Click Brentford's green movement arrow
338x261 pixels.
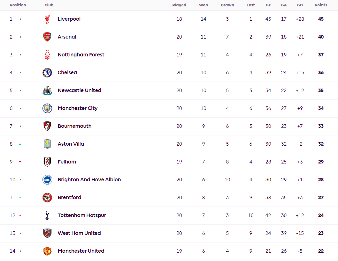(x=20, y=198)
